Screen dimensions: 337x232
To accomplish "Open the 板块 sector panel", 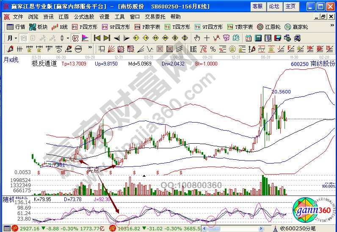I will [39, 27].
